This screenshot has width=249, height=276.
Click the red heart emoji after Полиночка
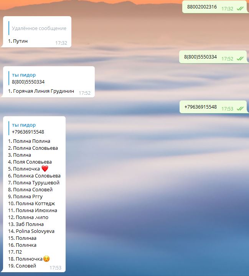(45, 169)
